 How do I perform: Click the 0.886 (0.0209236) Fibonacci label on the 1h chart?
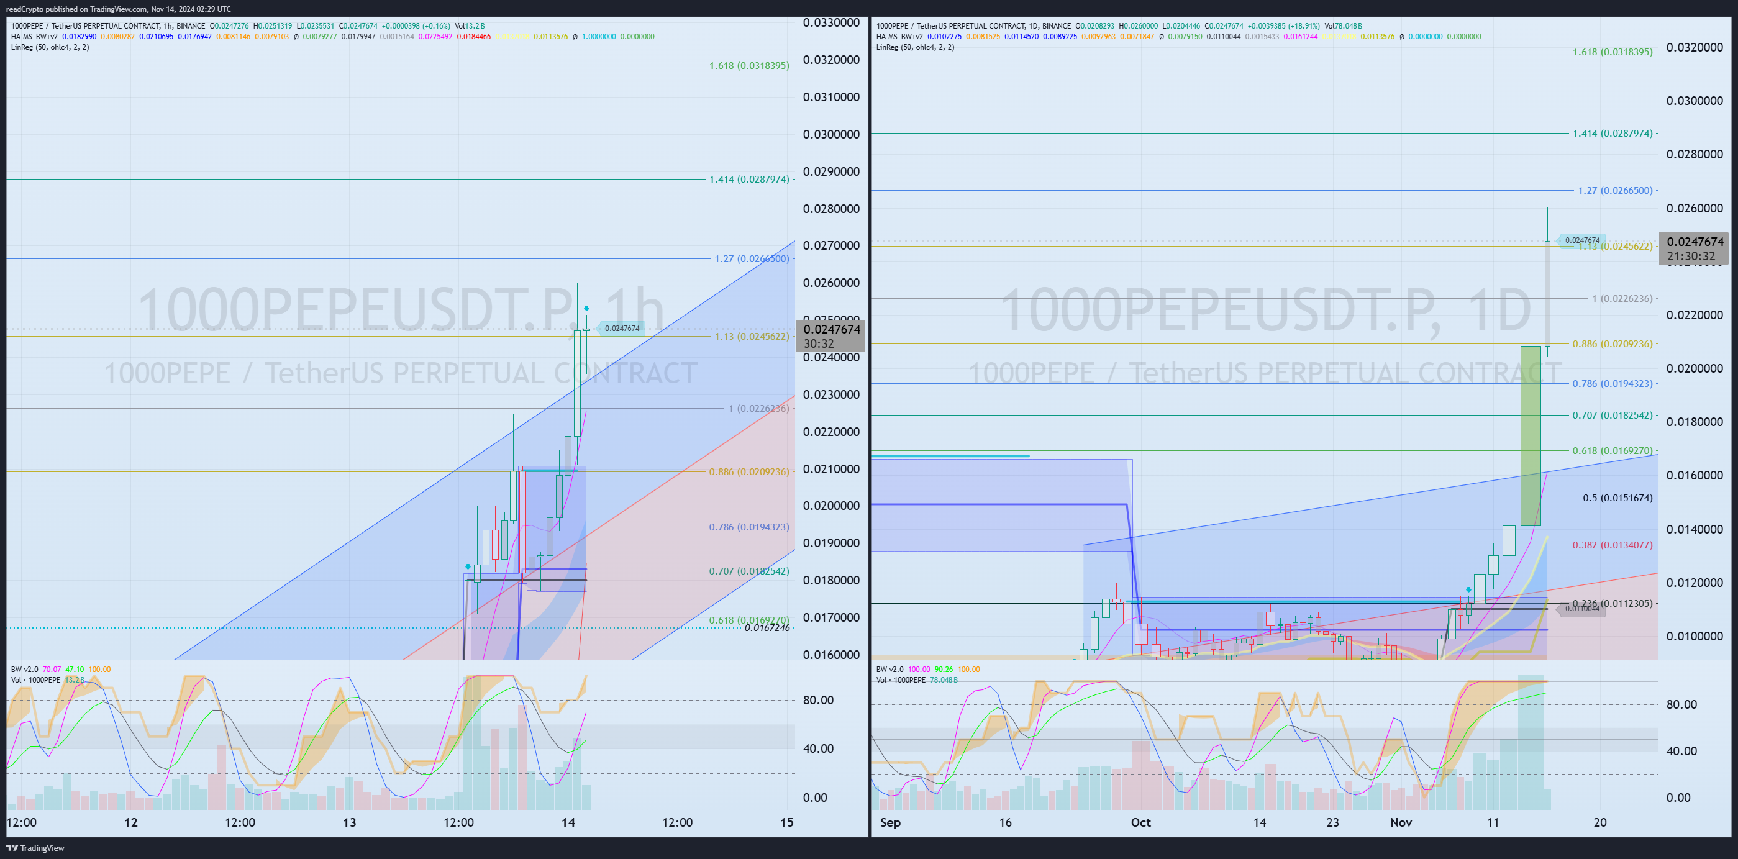click(749, 471)
